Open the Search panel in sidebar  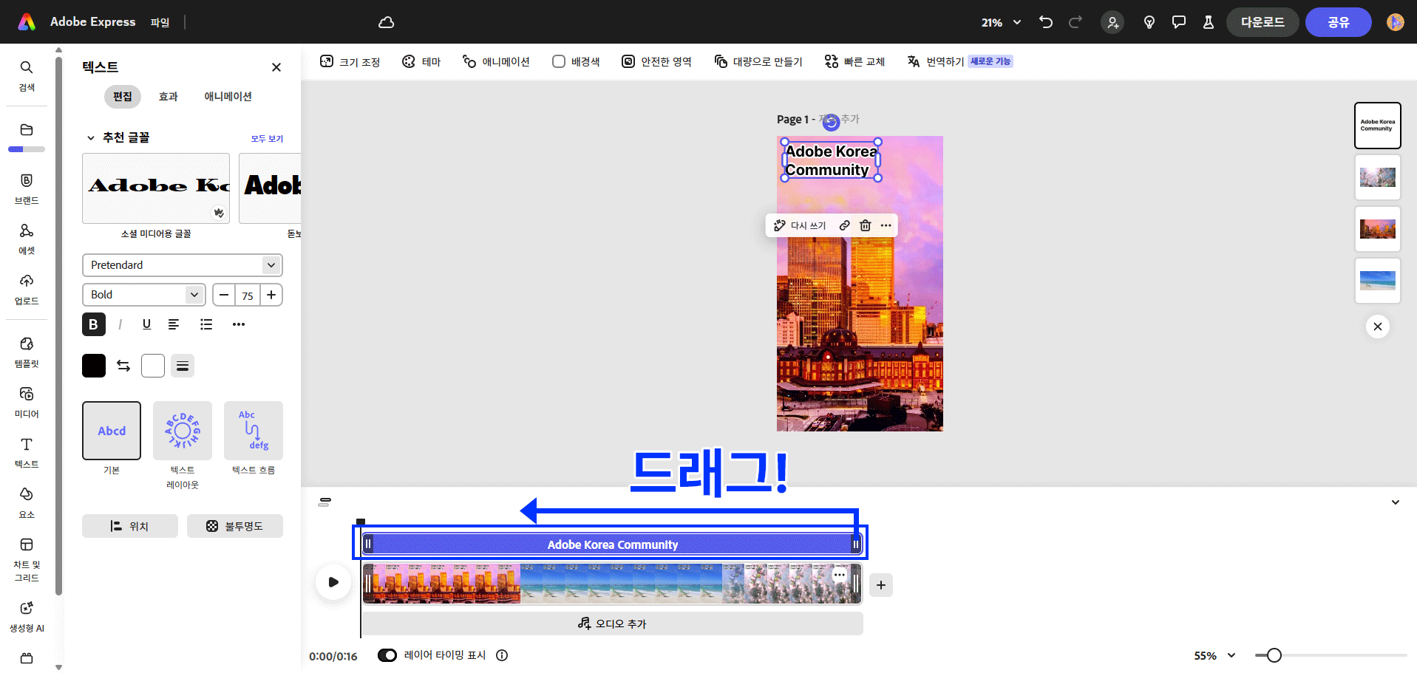click(27, 76)
